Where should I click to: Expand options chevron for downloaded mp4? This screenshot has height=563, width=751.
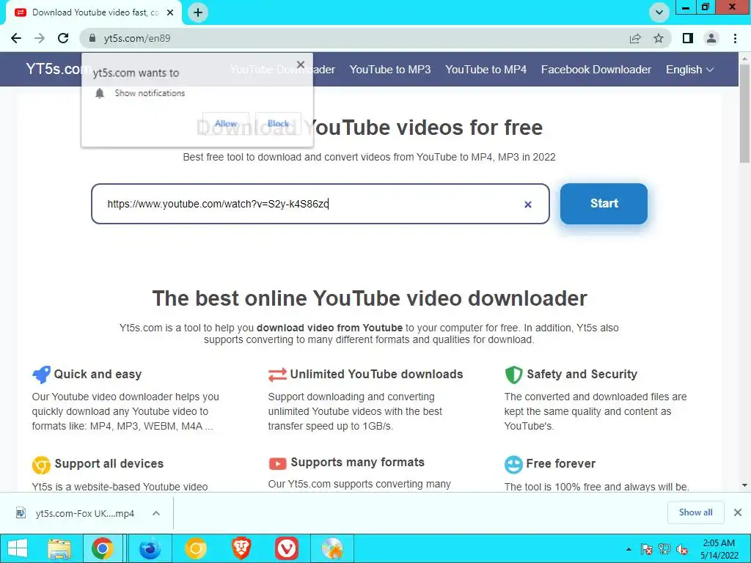tap(156, 513)
